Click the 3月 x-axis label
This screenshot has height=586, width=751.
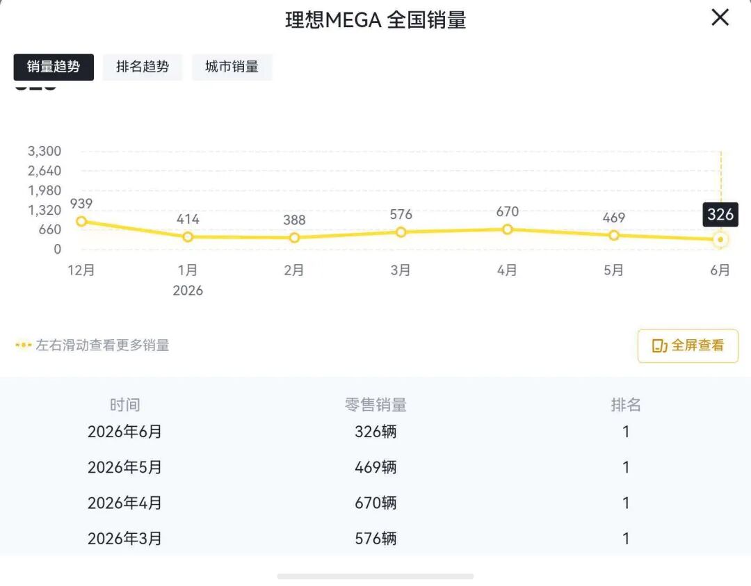tap(401, 270)
